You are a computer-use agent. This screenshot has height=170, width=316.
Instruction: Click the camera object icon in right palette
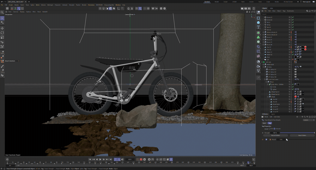click(x=258, y=66)
